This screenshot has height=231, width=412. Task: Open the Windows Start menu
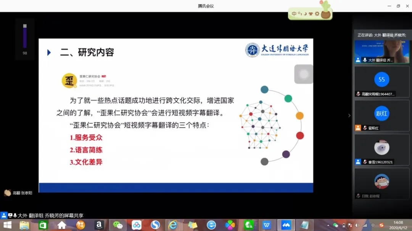(x=7, y=225)
